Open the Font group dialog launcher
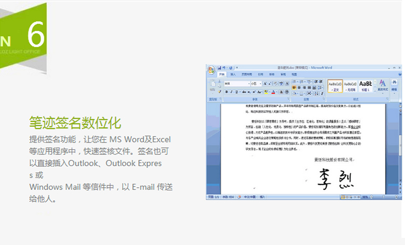 pyautogui.click(x=288, y=99)
